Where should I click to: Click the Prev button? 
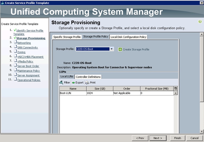click(x=140, y=138)
